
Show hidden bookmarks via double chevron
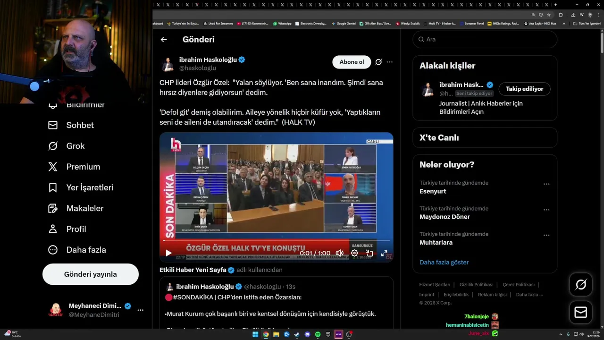tap(563, 23)
